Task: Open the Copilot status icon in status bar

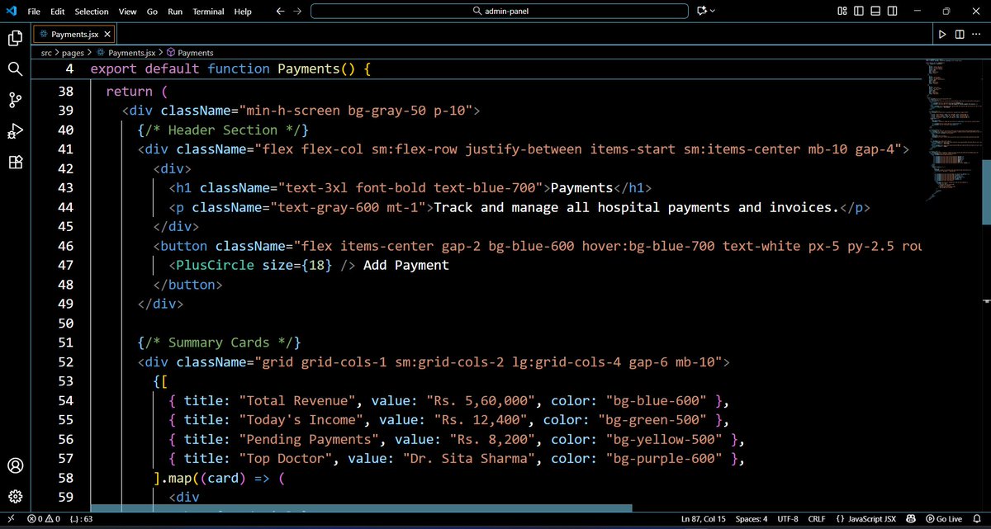Action: [911, 519]
